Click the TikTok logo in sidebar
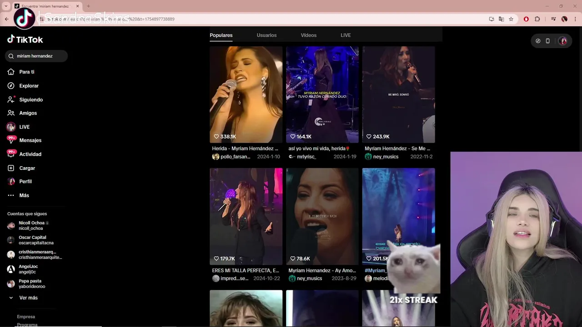This screenshot has height=327, width=582. click(25, 40)
